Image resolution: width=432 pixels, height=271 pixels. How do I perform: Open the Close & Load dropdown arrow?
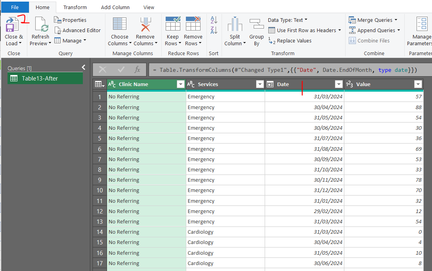coord(20,43)
